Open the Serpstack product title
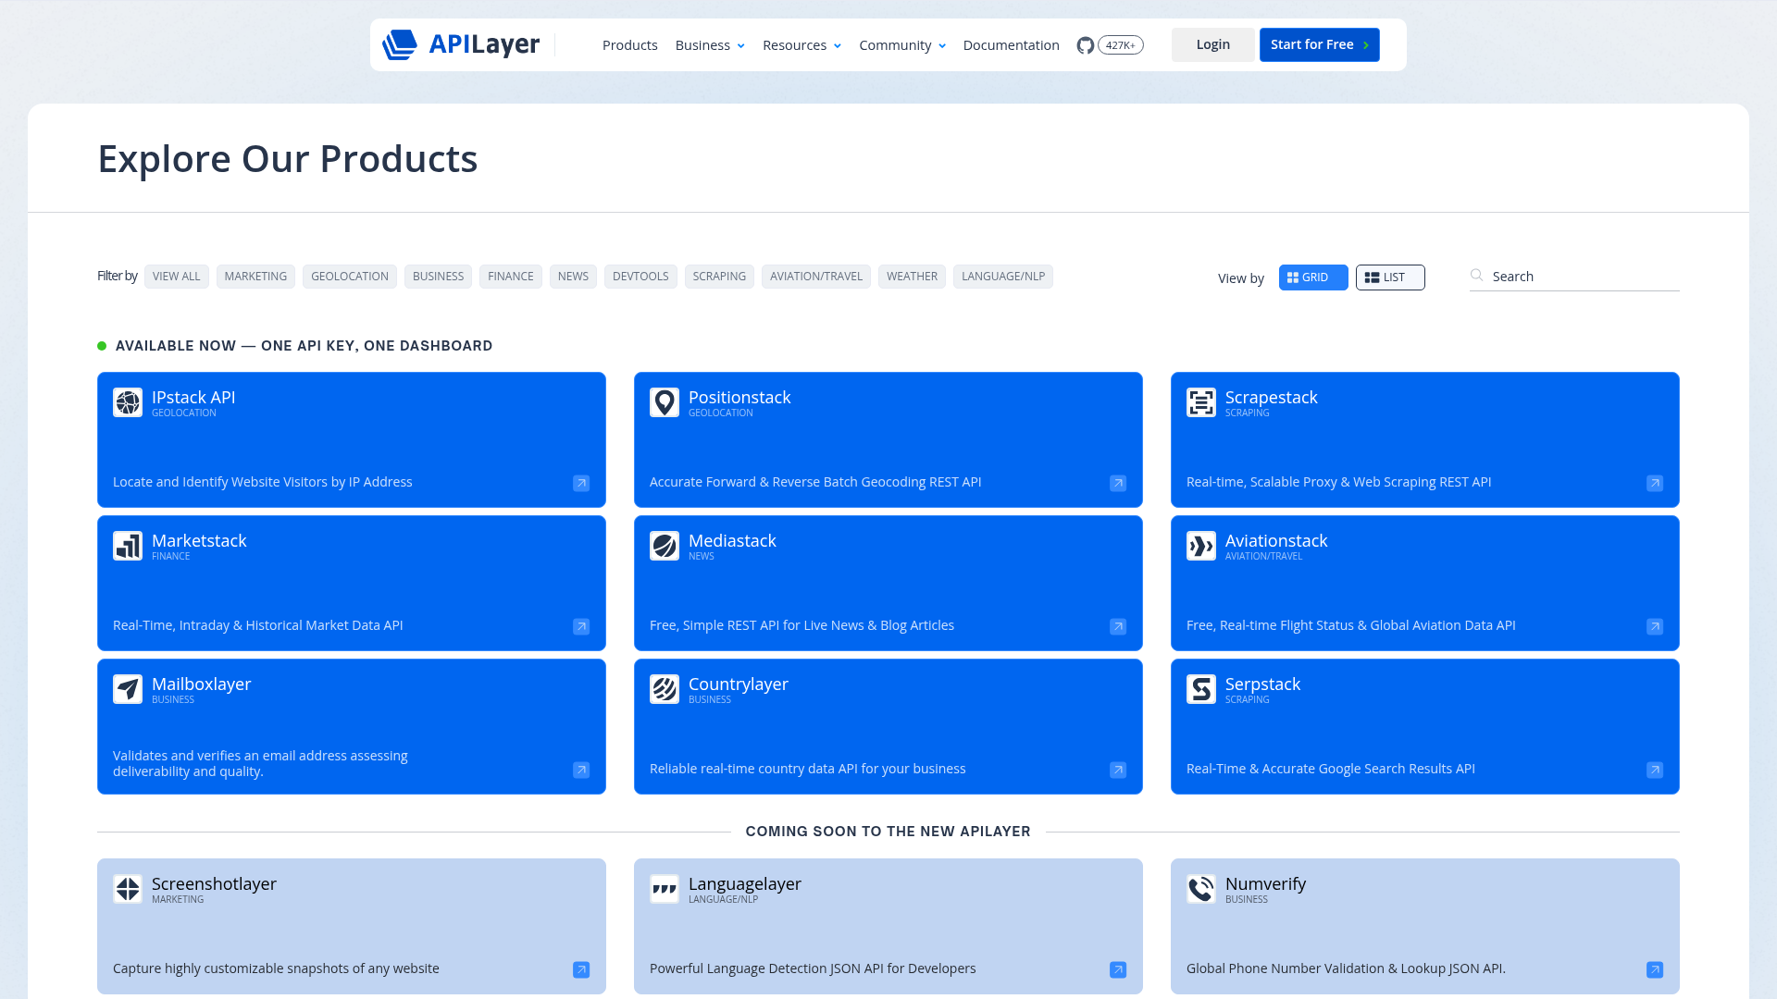The height and width of the screenshot is (999, 1777). coord(1262,684)
